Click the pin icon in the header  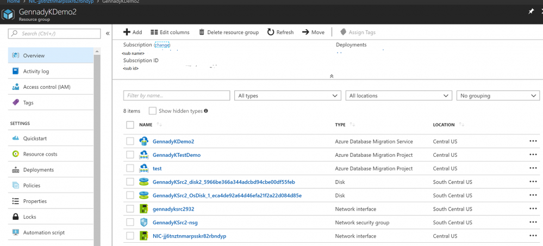[531, 11]
